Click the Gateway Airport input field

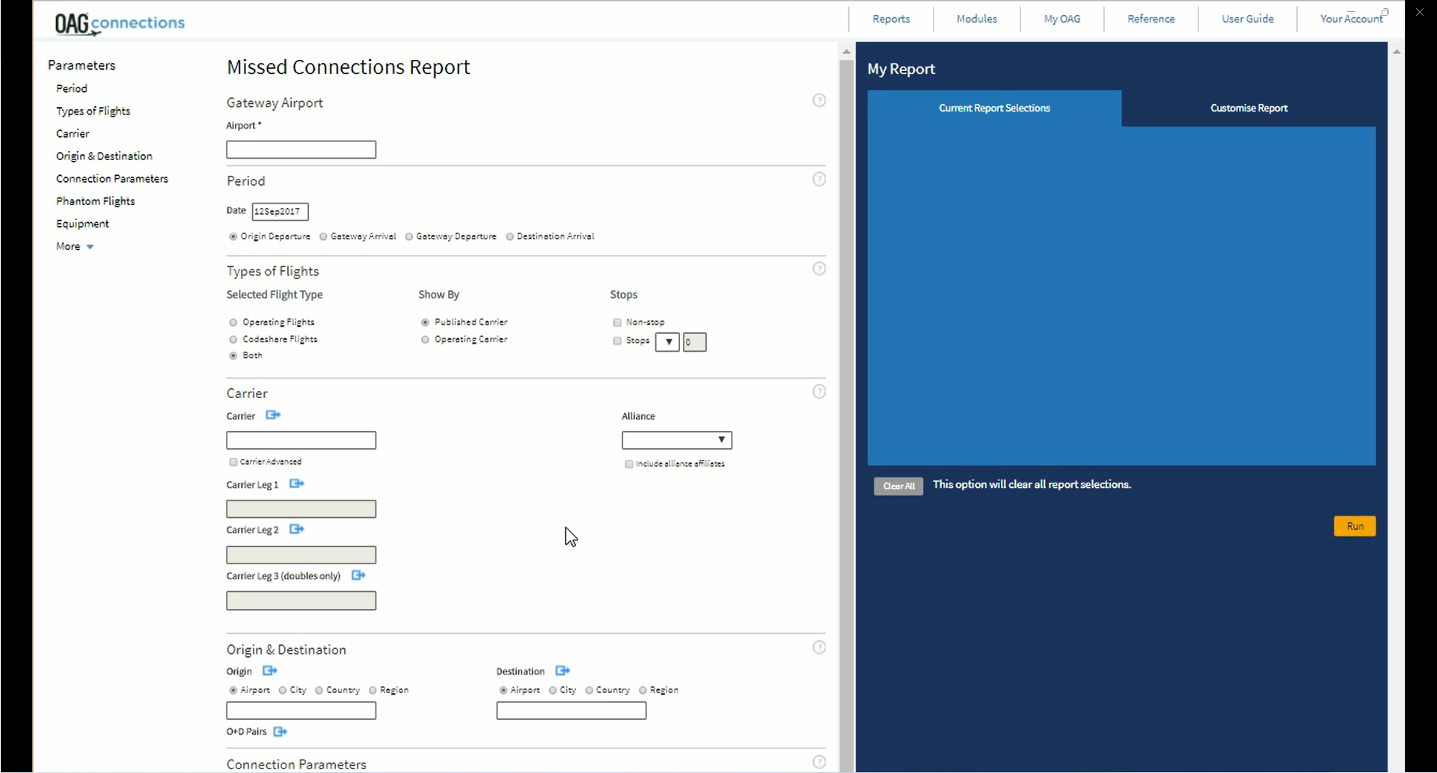(x=301, y=150)
